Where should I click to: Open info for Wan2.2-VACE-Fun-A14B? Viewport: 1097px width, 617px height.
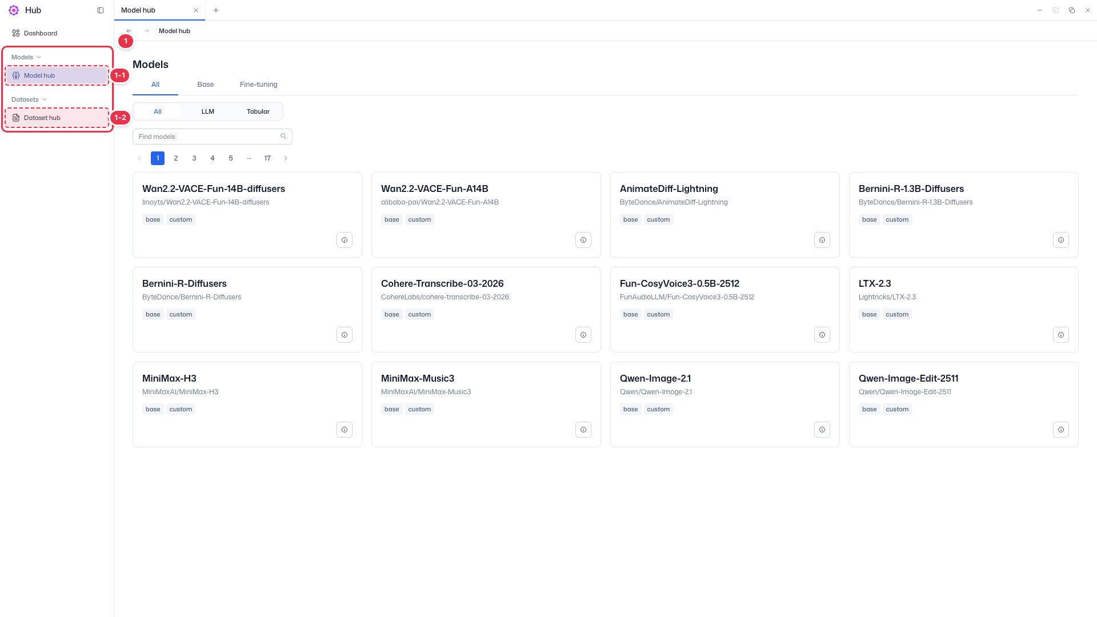coord(583,240)
